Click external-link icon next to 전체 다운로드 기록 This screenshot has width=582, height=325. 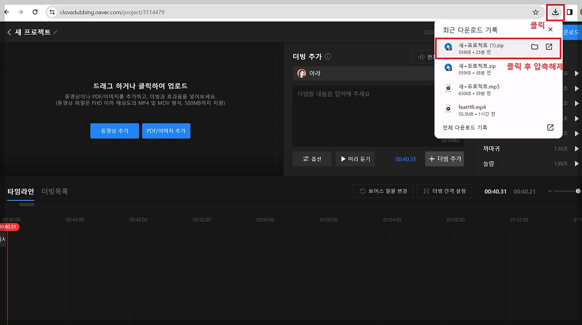[x=550, y=128]
